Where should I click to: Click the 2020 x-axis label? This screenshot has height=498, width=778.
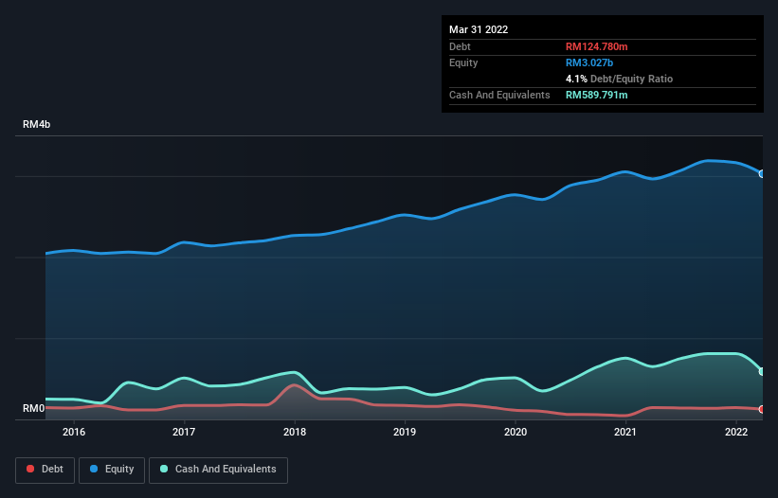tap(516, 432)
